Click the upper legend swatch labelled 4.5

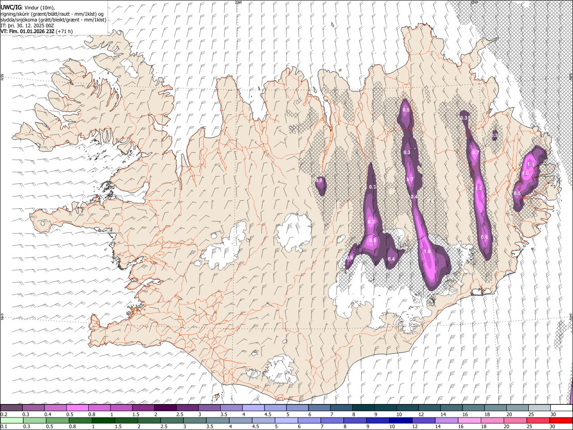point(275,408)
